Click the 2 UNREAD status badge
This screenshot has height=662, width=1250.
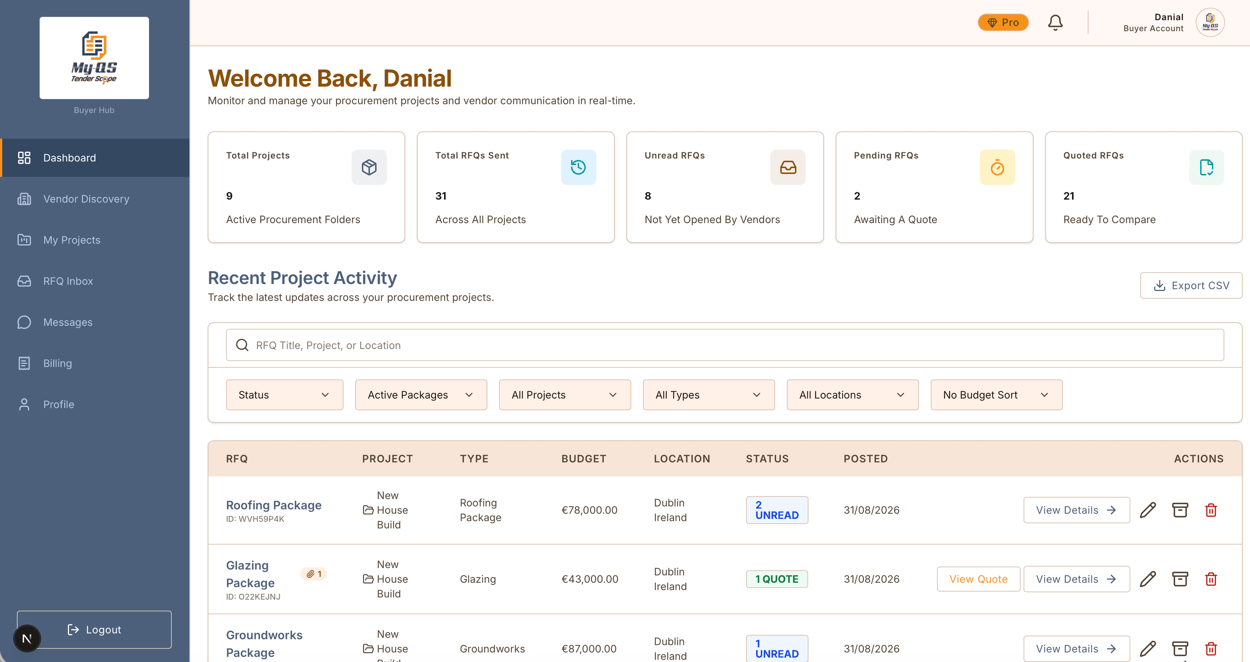click(777, 510)
